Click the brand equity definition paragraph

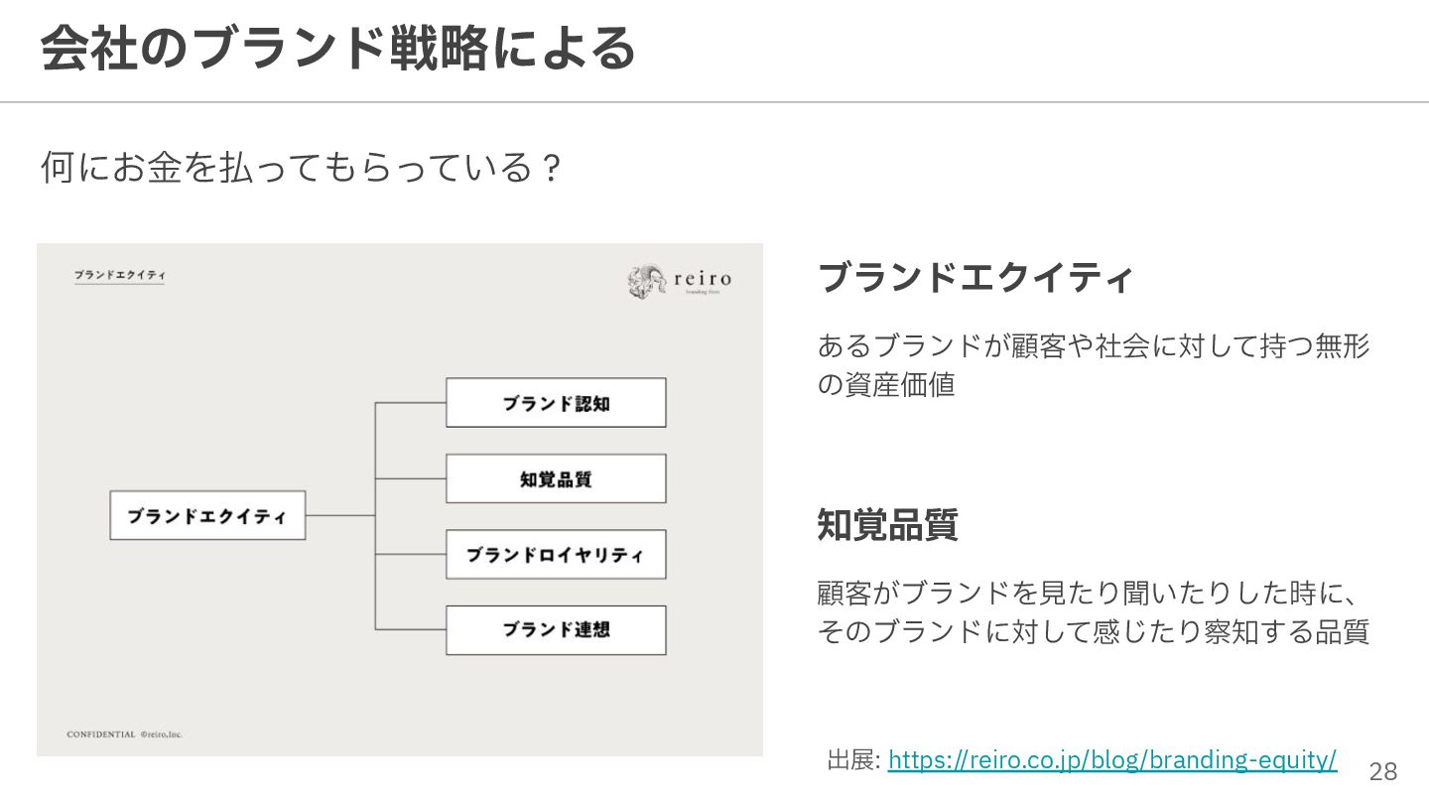[1094, 365]
